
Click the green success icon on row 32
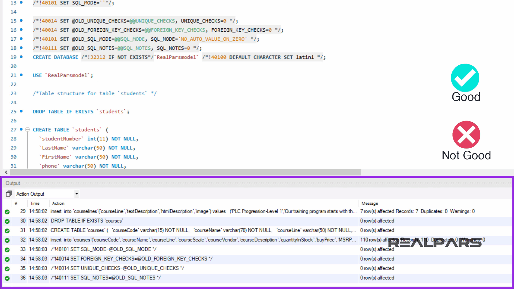tap(7, 240)
